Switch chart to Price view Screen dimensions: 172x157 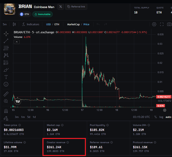[x=86, y=24]
